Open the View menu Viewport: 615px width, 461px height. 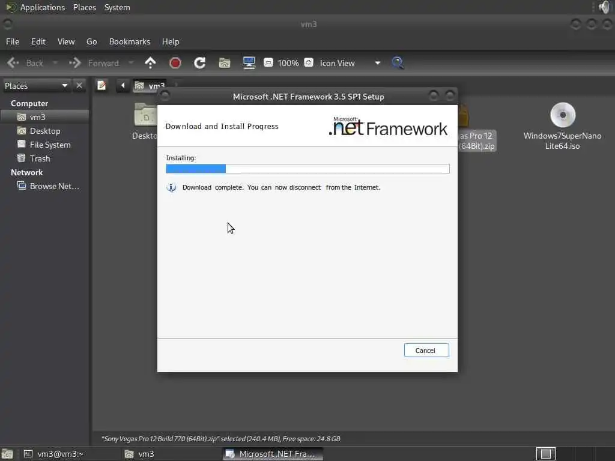(x=66, y=41)
